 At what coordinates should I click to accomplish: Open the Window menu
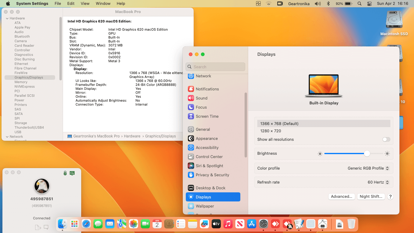[103, 4]
